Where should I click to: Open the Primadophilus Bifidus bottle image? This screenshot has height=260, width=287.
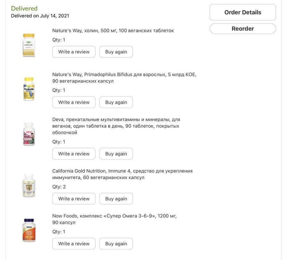pyautogui.click(x=29, y=89)
